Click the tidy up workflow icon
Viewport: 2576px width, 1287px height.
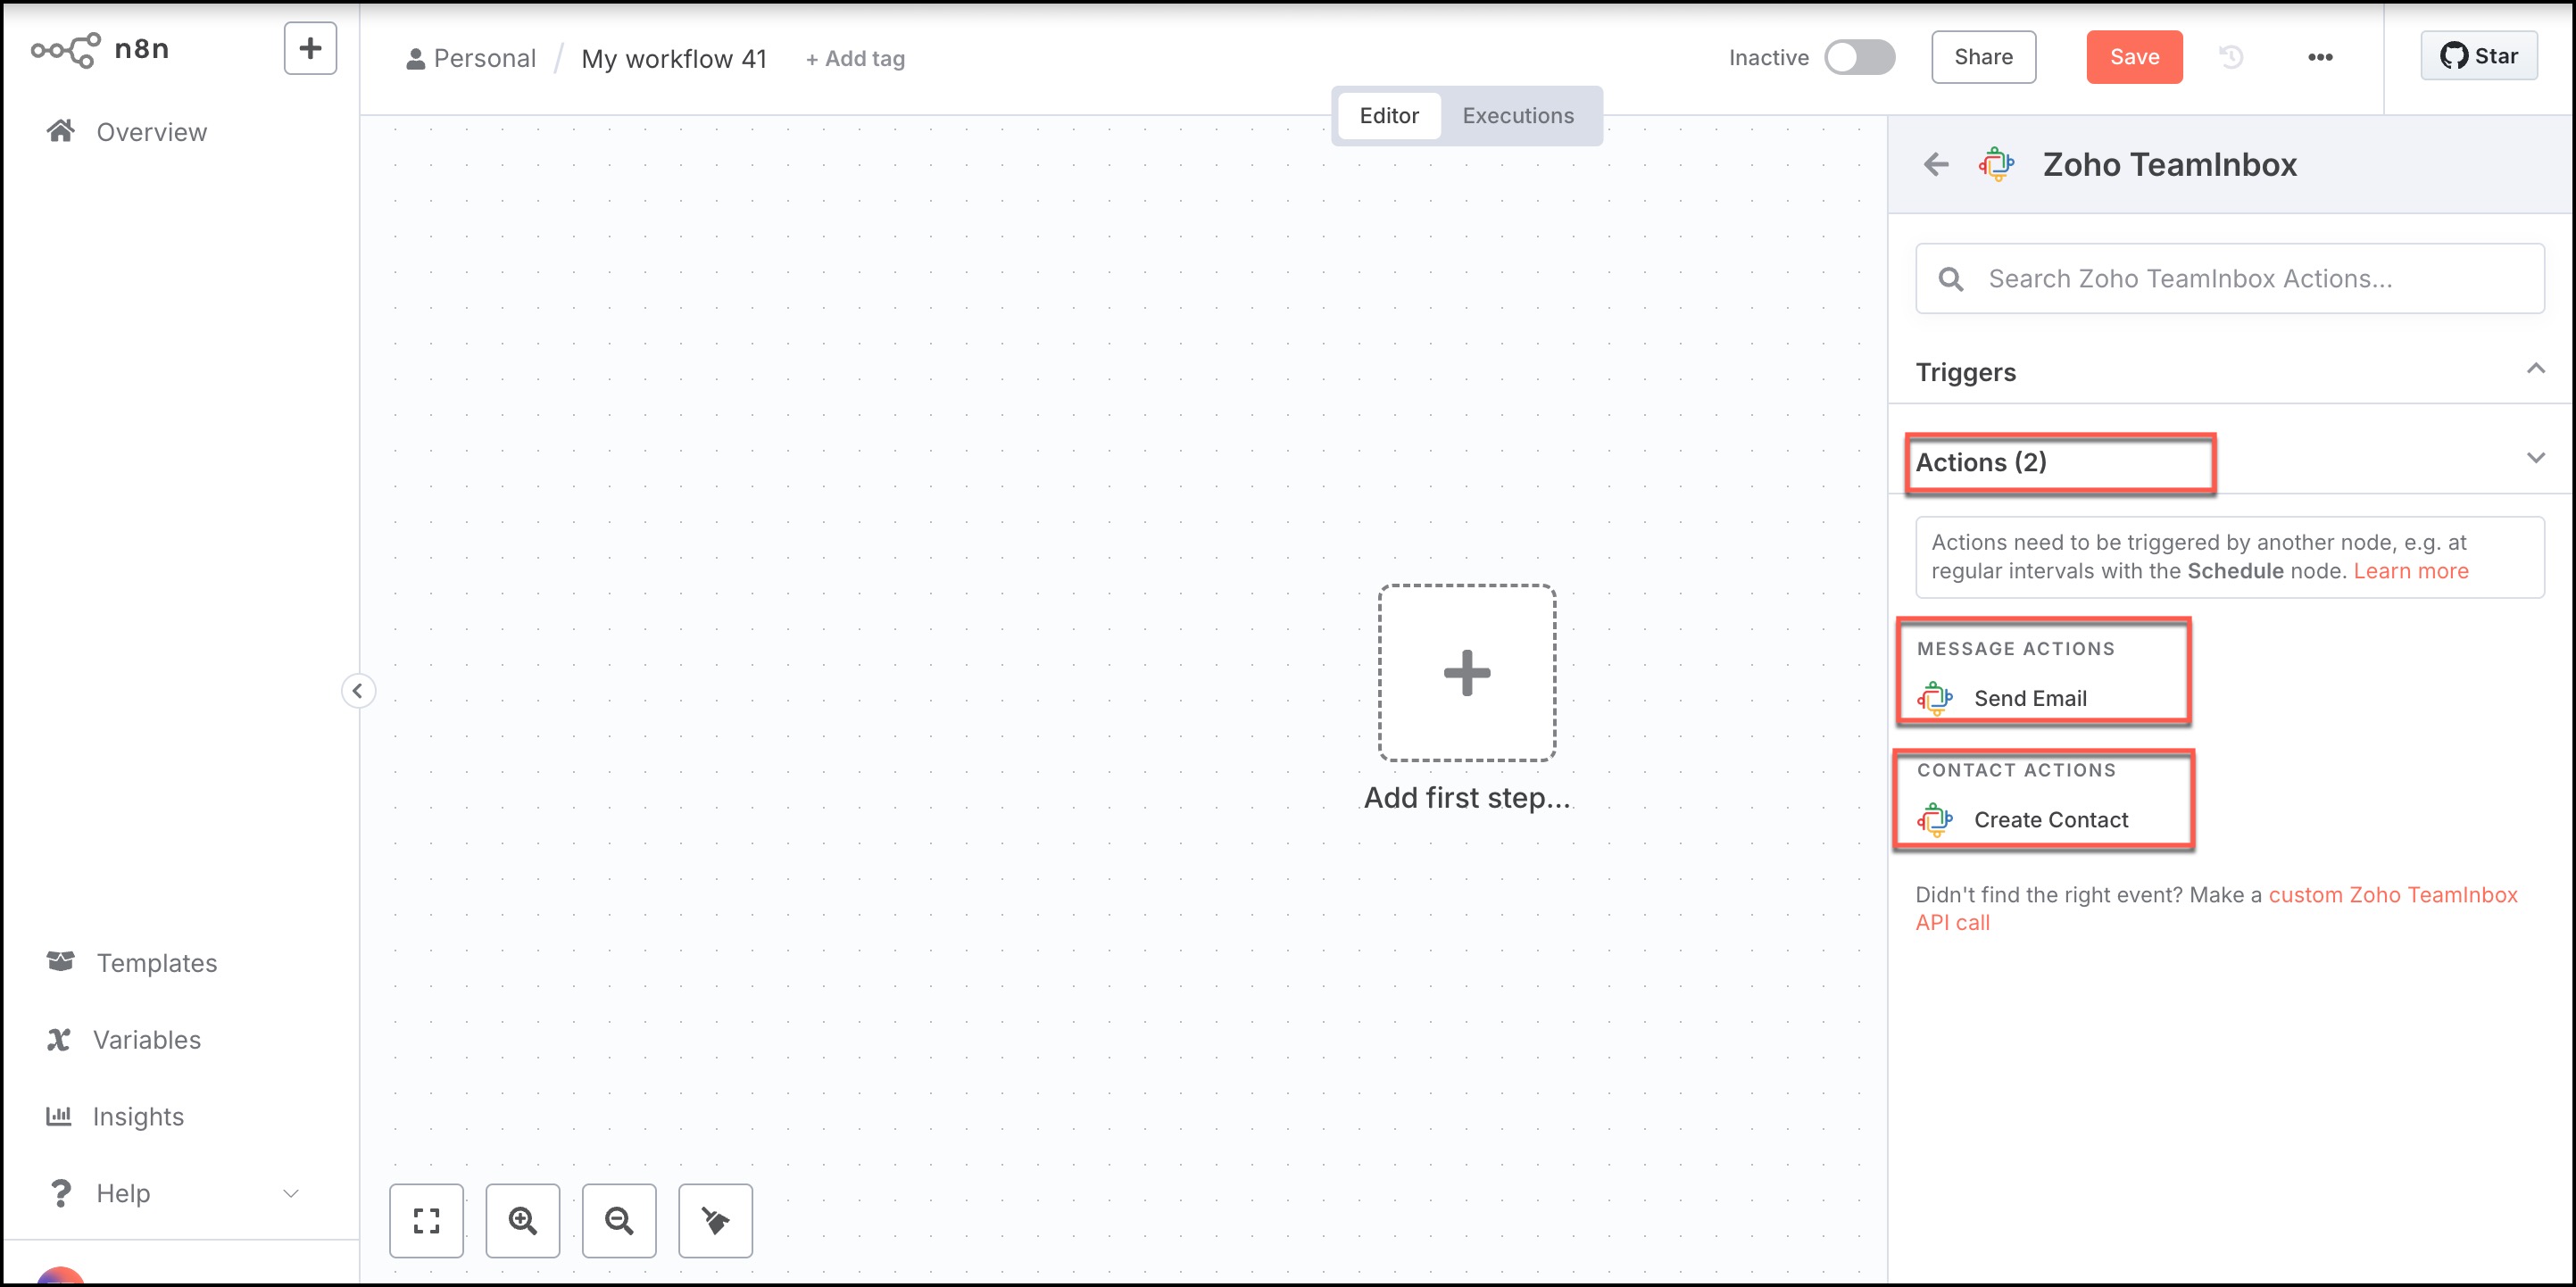click(x=715, y=1220)
